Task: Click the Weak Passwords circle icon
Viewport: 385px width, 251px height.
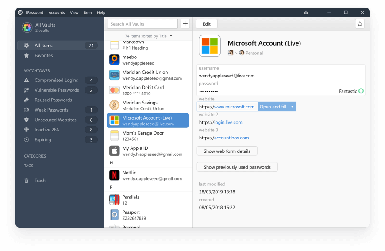Action: tap(27, 110)
